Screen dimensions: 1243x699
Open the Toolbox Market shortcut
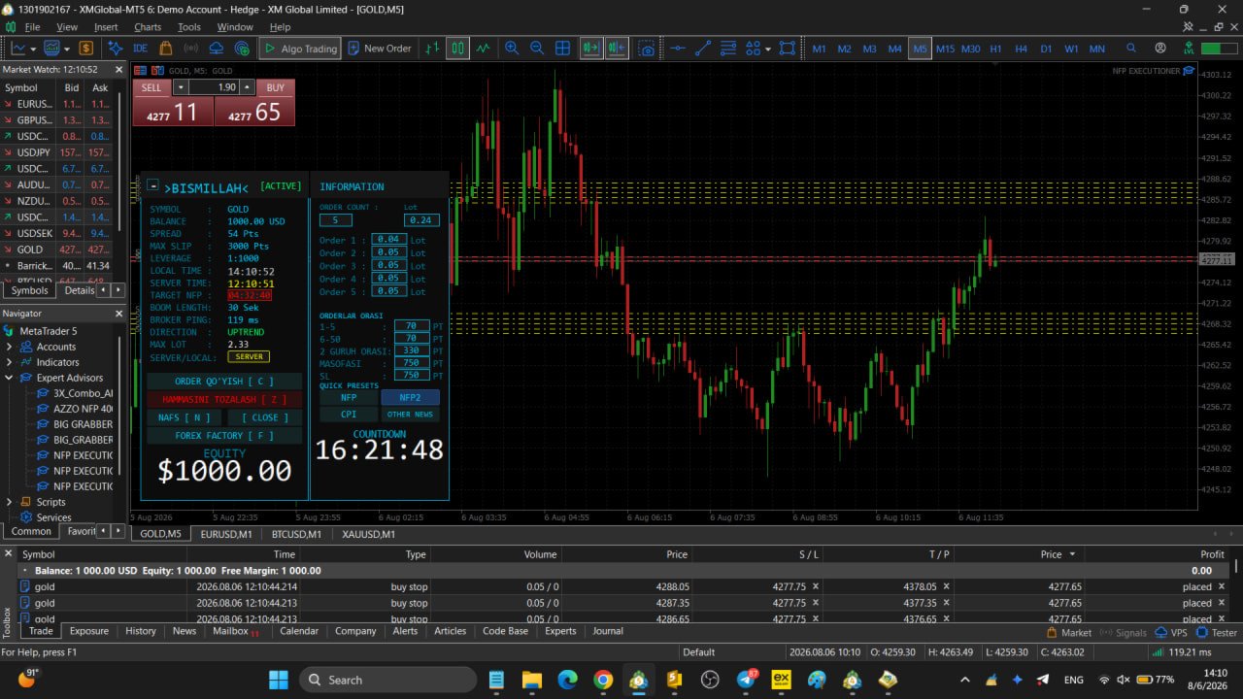click(1069, 632)
